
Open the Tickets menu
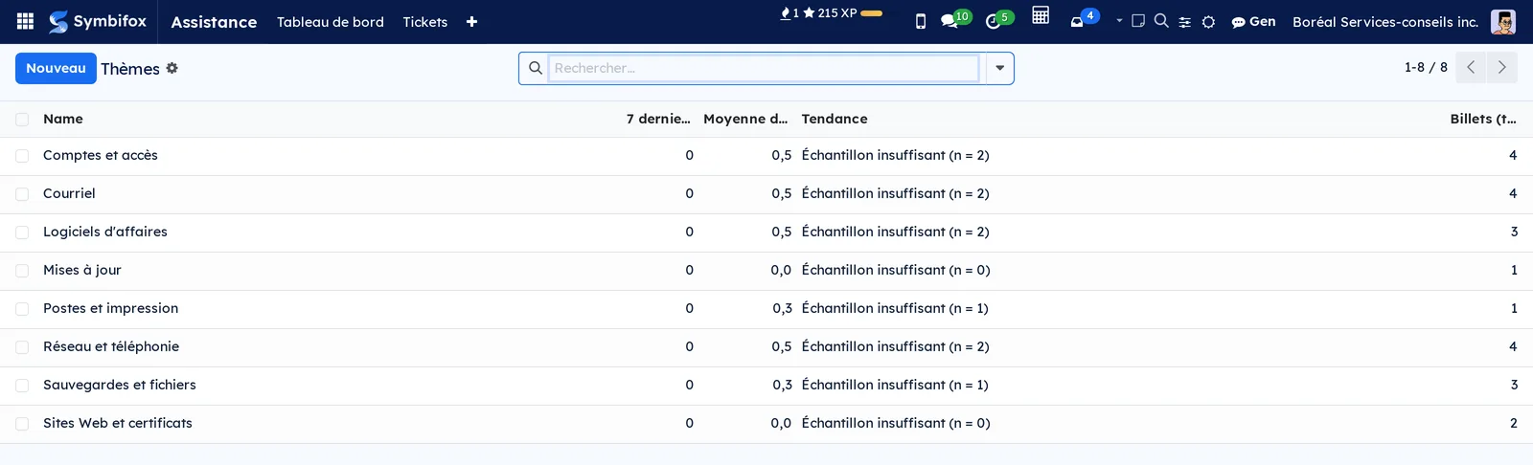click(425, 22)
